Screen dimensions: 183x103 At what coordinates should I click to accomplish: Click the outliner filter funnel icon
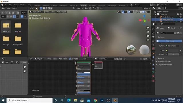tap(182, 8)
